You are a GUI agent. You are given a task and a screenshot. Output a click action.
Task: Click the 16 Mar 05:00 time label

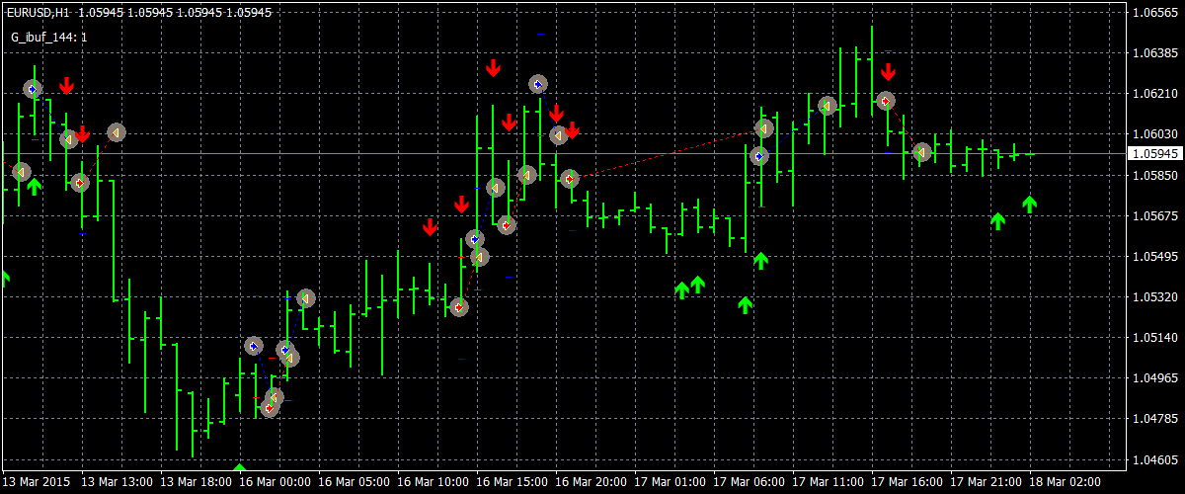pyautogui.click(x=355, y=482)
